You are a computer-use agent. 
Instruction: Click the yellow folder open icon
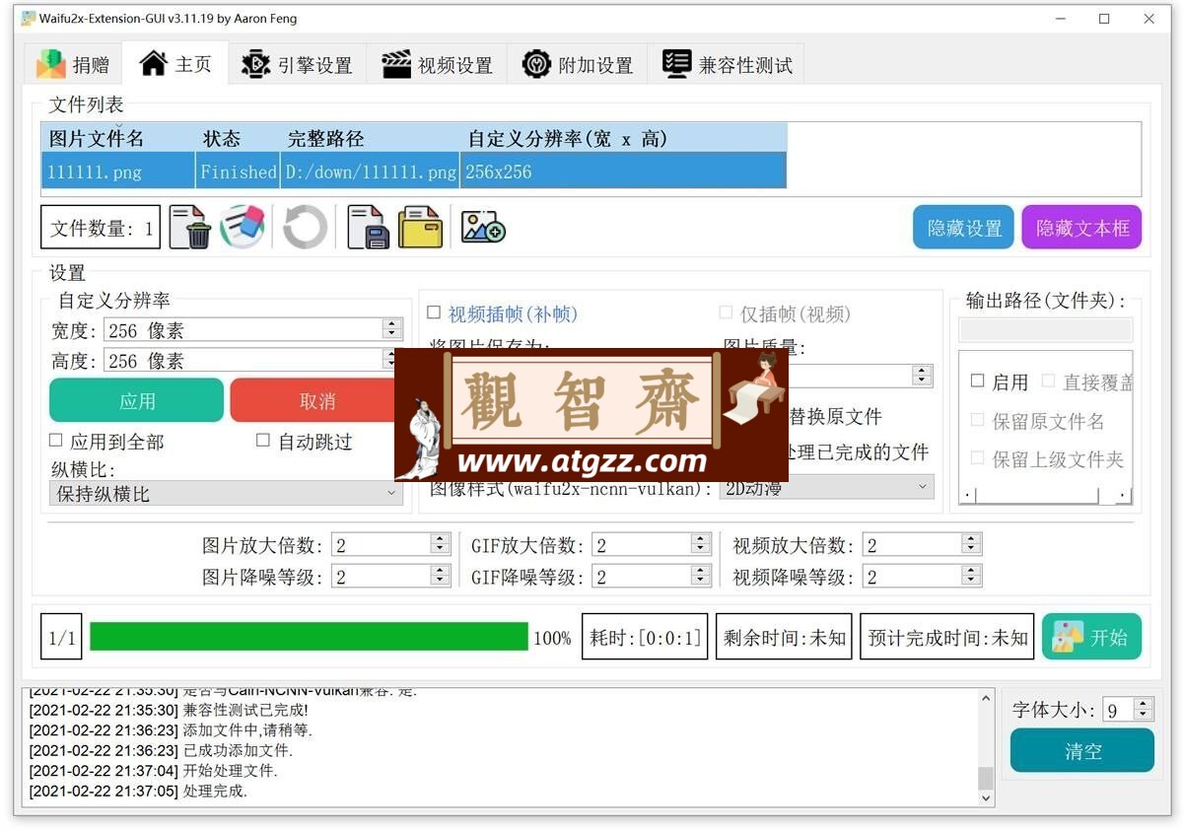point(421,228)
